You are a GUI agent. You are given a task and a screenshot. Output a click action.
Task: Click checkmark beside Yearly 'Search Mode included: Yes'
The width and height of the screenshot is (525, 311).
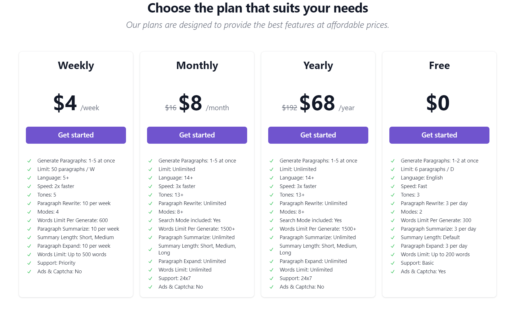point(272,221)
